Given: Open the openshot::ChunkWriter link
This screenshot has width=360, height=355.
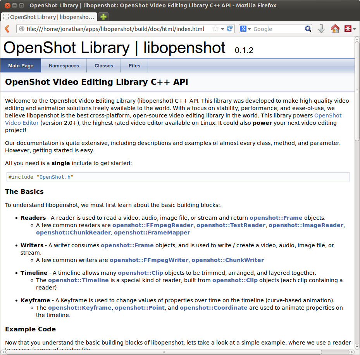Looking at the screenshot, I should tap(227, 260).
